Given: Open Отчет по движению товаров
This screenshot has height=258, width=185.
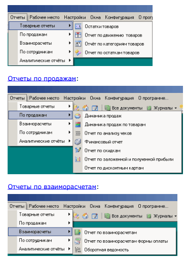Looking at the screenshot, I should click(114, 35).
